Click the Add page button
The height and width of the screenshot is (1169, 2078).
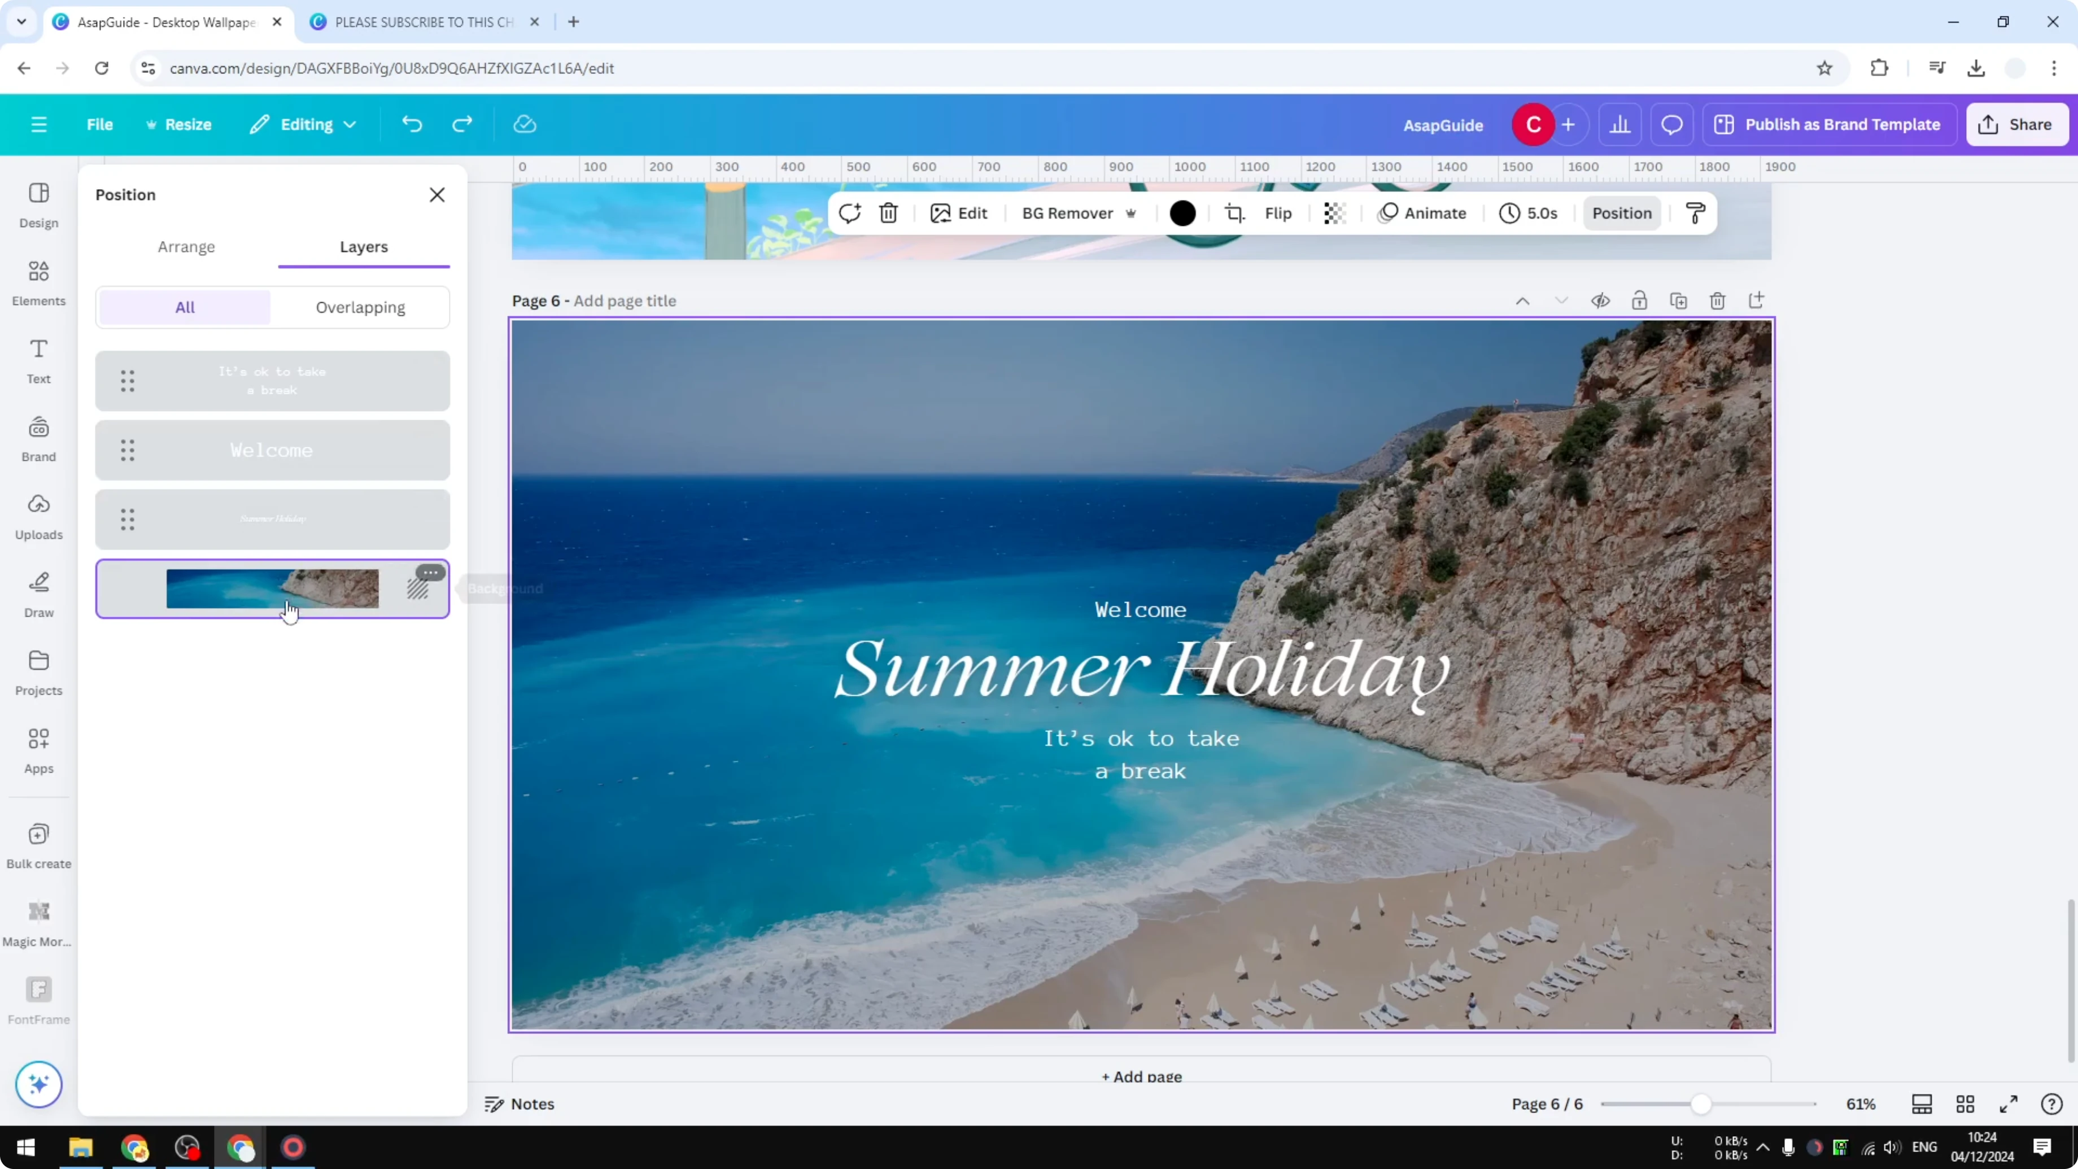click(1140, 1075)
